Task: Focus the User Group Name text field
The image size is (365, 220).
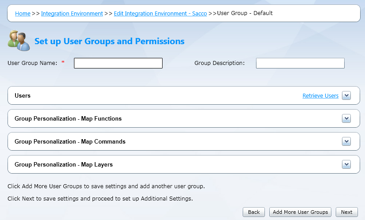Action: click(x=118, y=63)
